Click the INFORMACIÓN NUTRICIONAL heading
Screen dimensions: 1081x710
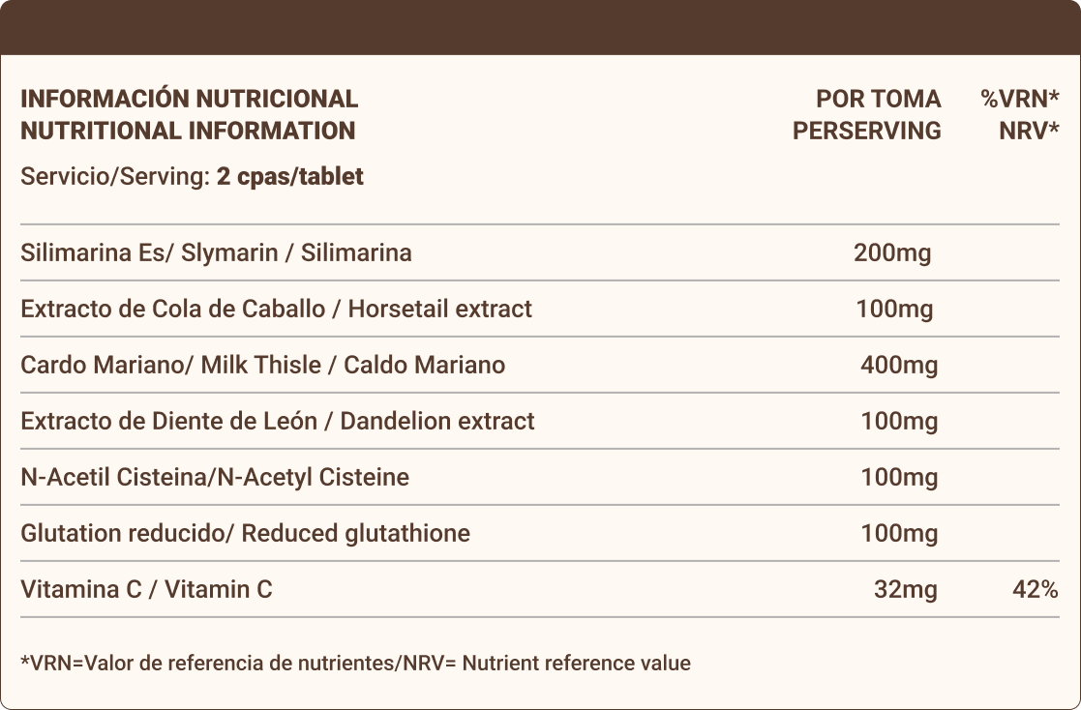[189, 99]
